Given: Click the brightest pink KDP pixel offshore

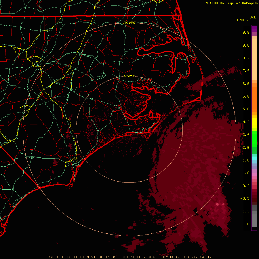Looking at the screenshot, I should click(217, 205).
